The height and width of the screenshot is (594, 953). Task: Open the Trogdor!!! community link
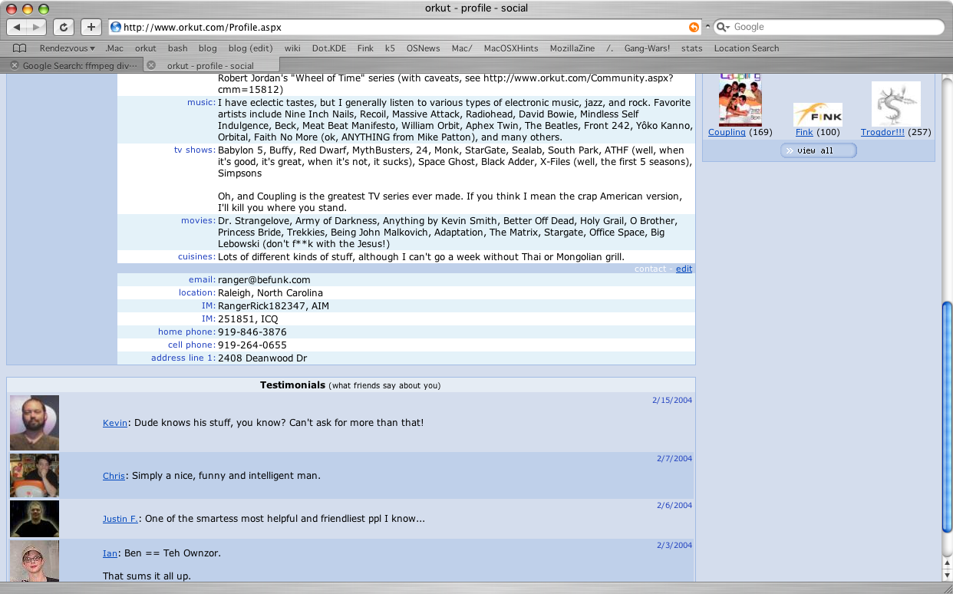[x=882, y=132]
